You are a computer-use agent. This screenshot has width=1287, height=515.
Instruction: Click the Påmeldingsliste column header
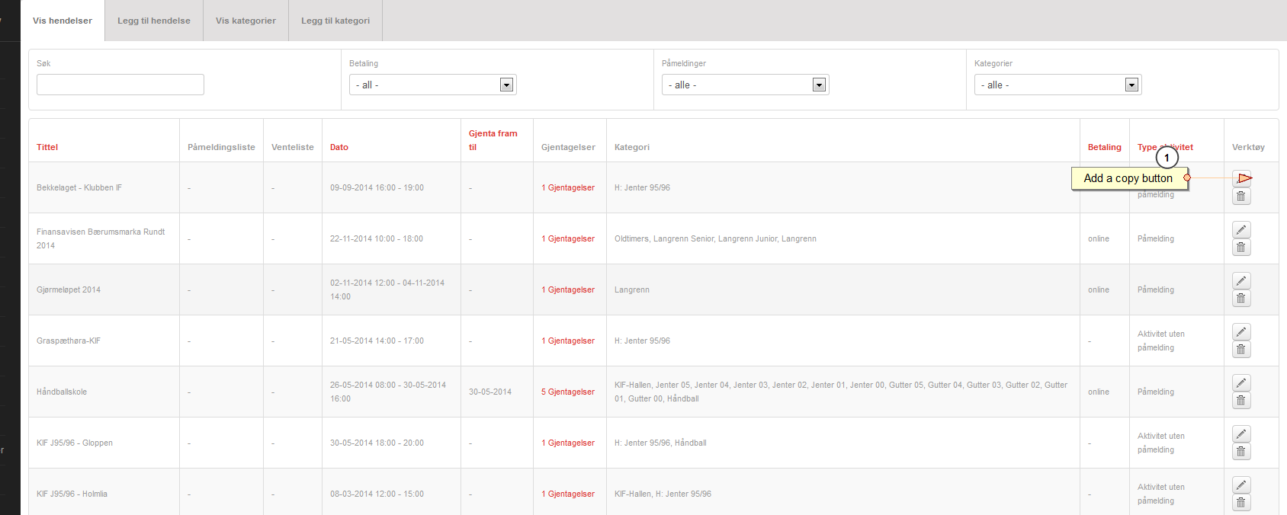tap(221, 147)
